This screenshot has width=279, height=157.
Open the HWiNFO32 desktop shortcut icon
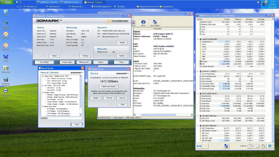point(6,82)
